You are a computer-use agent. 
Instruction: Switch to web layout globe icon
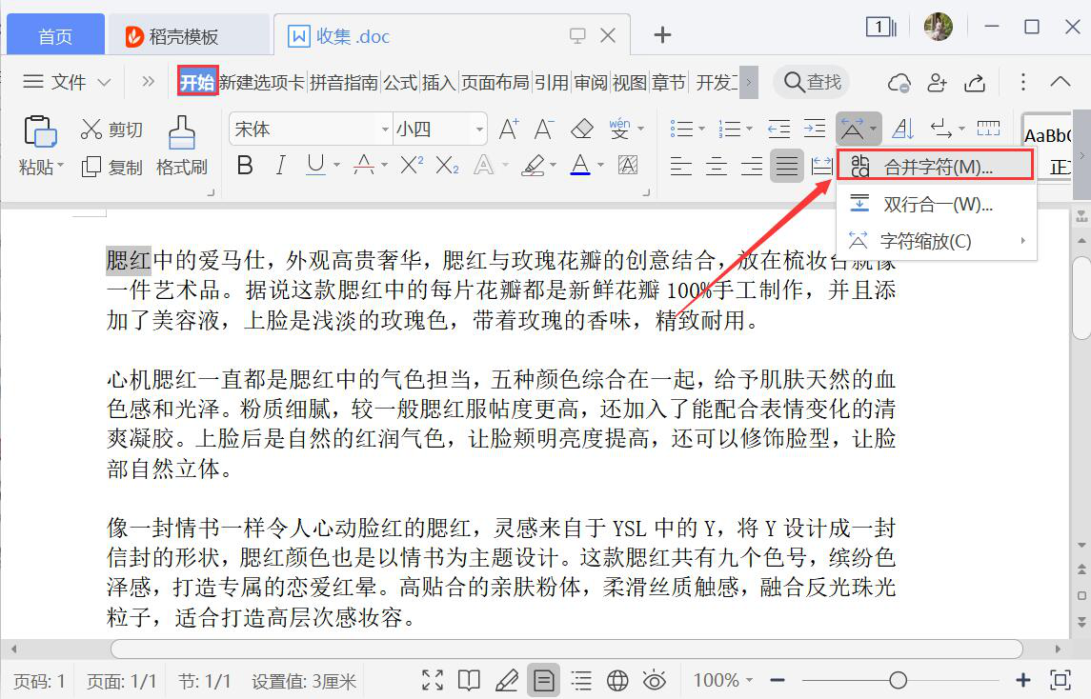click(617, 680)
